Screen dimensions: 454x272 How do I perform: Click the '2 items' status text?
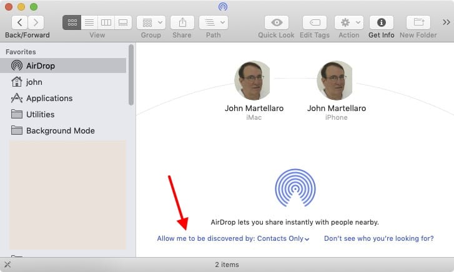pyautogui.click(x=227, y=265)
